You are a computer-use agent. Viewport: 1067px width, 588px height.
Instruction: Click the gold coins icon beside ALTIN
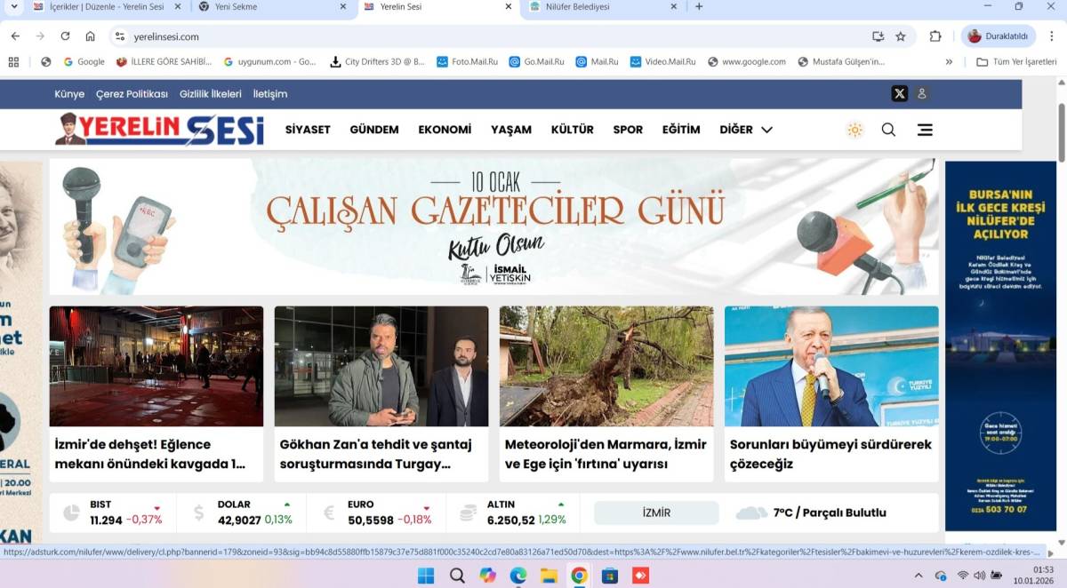[467, 512]
